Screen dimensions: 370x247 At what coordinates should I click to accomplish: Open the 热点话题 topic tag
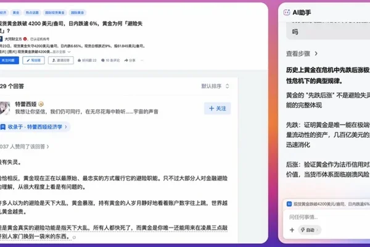coord(32,12)
